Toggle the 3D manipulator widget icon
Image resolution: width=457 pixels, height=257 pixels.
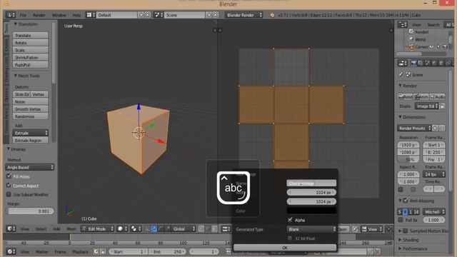pyautogui.click(x=147, y=229)
